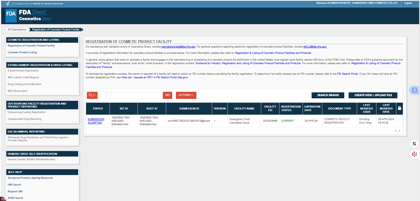Click the Logout link
Viewport: 420px width, 201px height.
point(408,3)
